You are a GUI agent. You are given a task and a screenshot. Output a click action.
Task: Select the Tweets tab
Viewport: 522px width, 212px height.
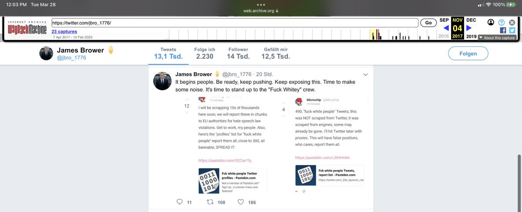(x=168, y=53)
